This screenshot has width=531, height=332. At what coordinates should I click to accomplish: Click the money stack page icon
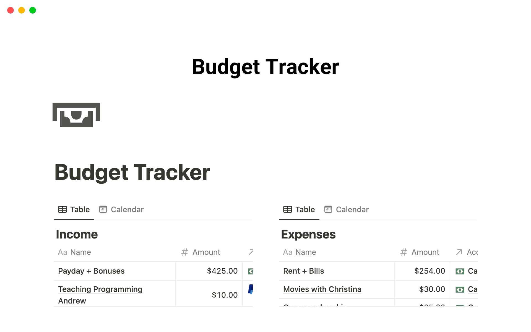(x=76, y=115)
